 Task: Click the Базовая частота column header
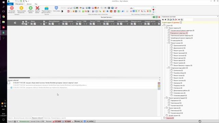pos(68,21)
